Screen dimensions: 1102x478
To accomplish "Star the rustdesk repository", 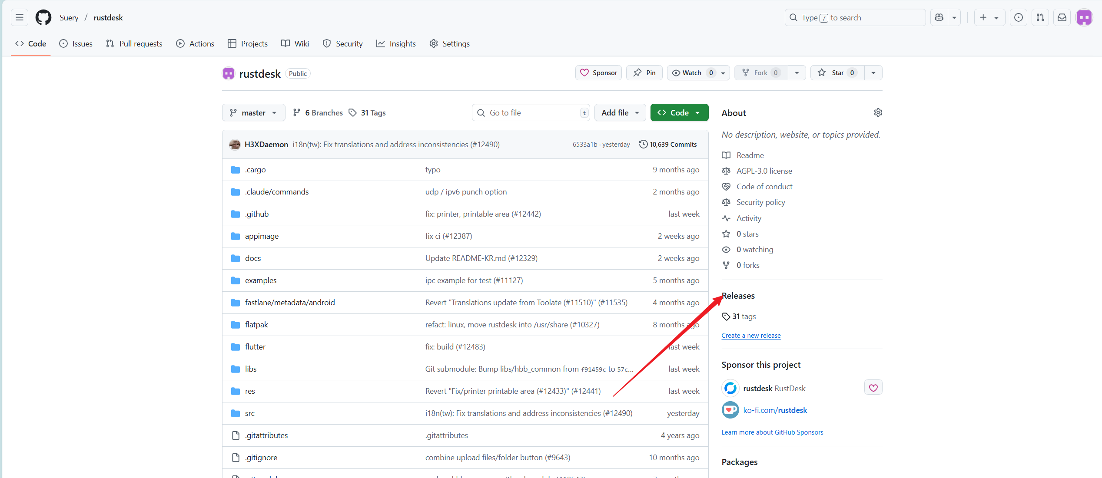I will pos(837,73).
